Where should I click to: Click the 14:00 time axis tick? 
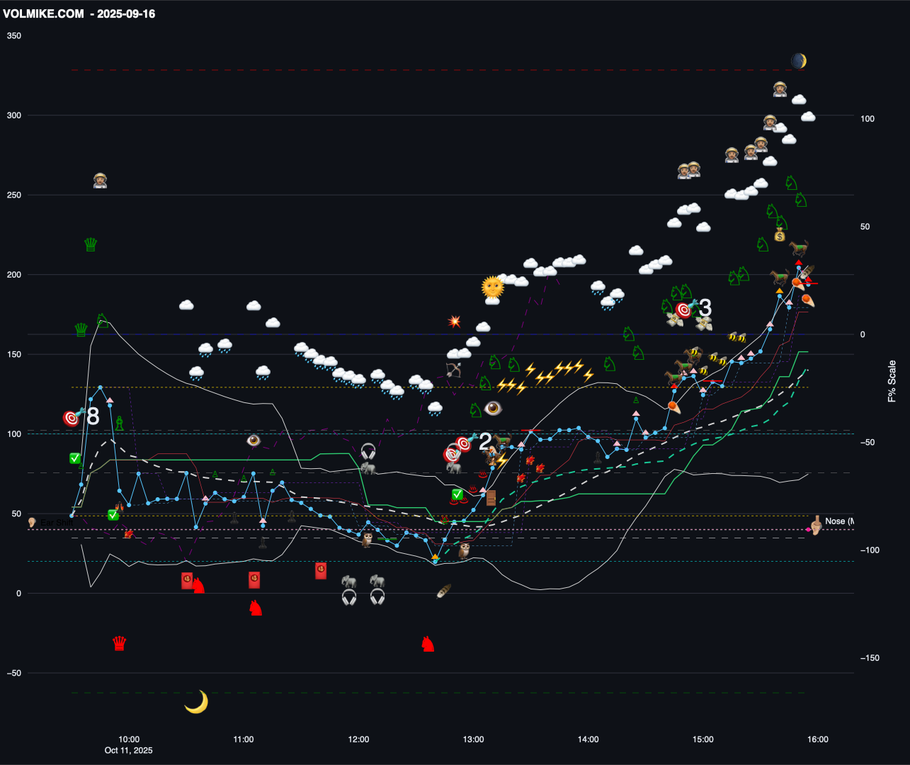[x=588, y=739]
